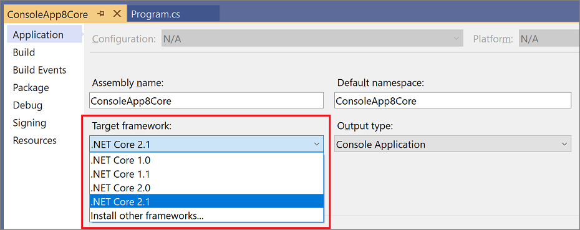This screenshot has height=230, width=580.
Task: Select Install other frameworks... option
Action: 206,215
